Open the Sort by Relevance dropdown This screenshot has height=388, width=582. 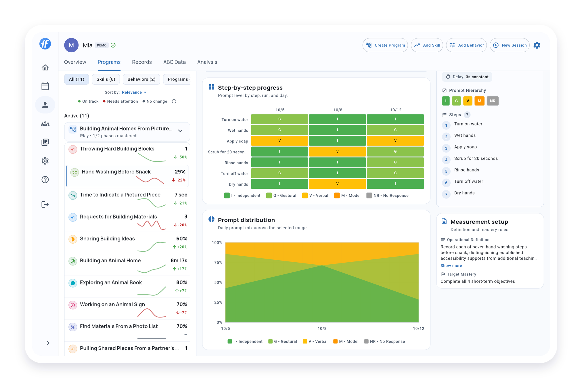[134, 92]
